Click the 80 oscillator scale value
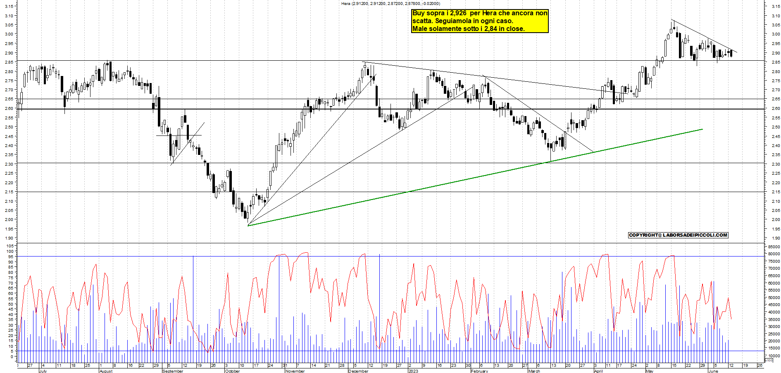 pyautogui.click(x=11, y=273)
